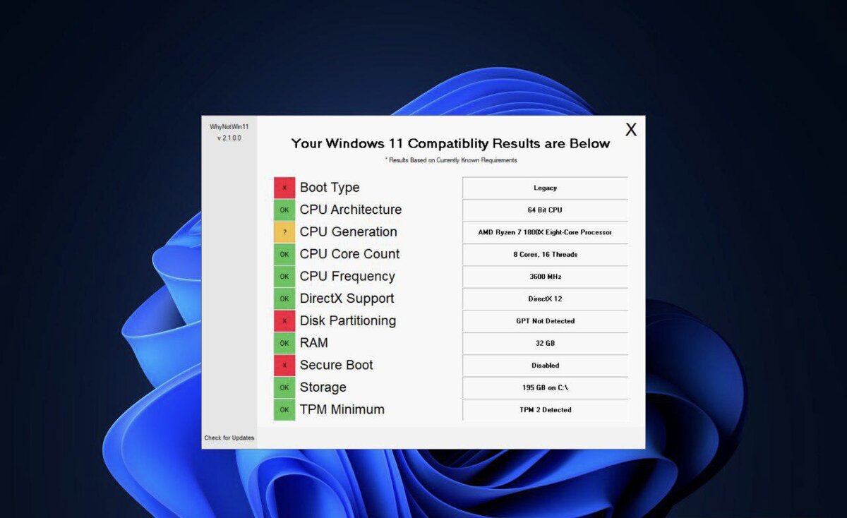Click the '32 GB' RAM value

(545, 343)
